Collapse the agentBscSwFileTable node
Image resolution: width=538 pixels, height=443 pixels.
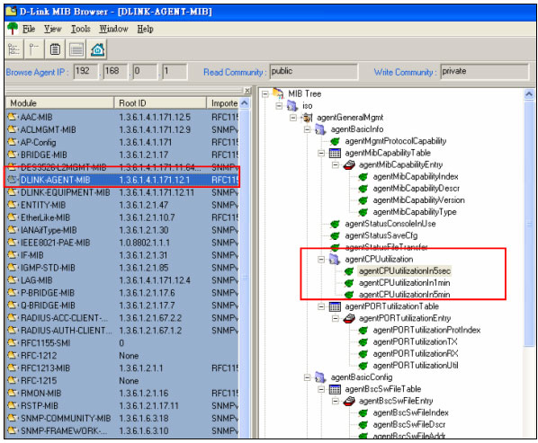tap(321, 389)
